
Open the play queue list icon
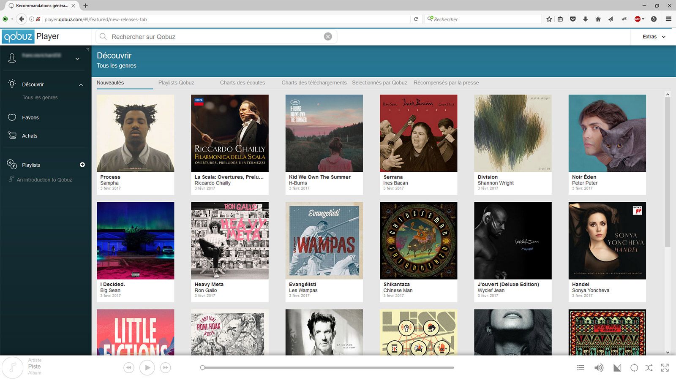(581, 368)
